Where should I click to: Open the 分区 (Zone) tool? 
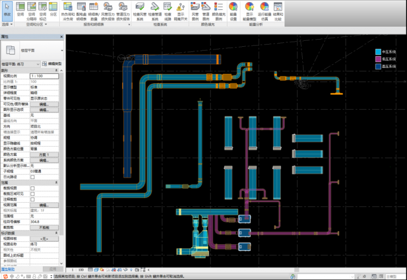53,9
